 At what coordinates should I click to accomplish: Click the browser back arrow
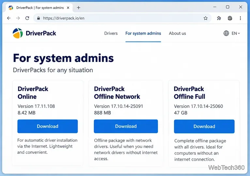[x=9, y=18]
